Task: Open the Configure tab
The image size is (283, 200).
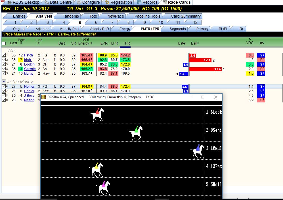Action: point(89,2)
